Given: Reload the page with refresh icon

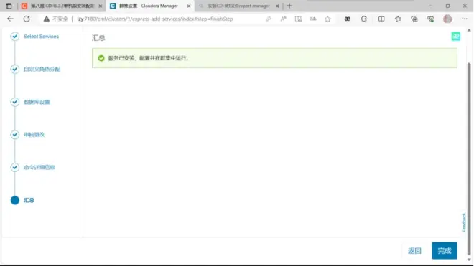Looking at the screenshot, I should pos(27,19).
